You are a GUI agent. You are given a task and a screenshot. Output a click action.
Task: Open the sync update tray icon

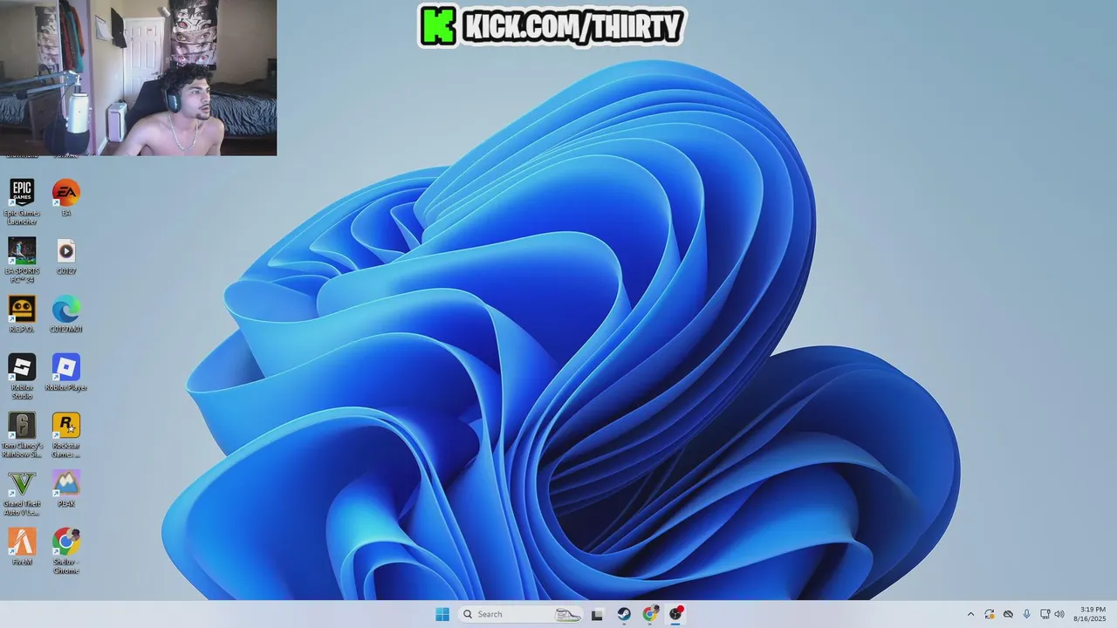990,614
